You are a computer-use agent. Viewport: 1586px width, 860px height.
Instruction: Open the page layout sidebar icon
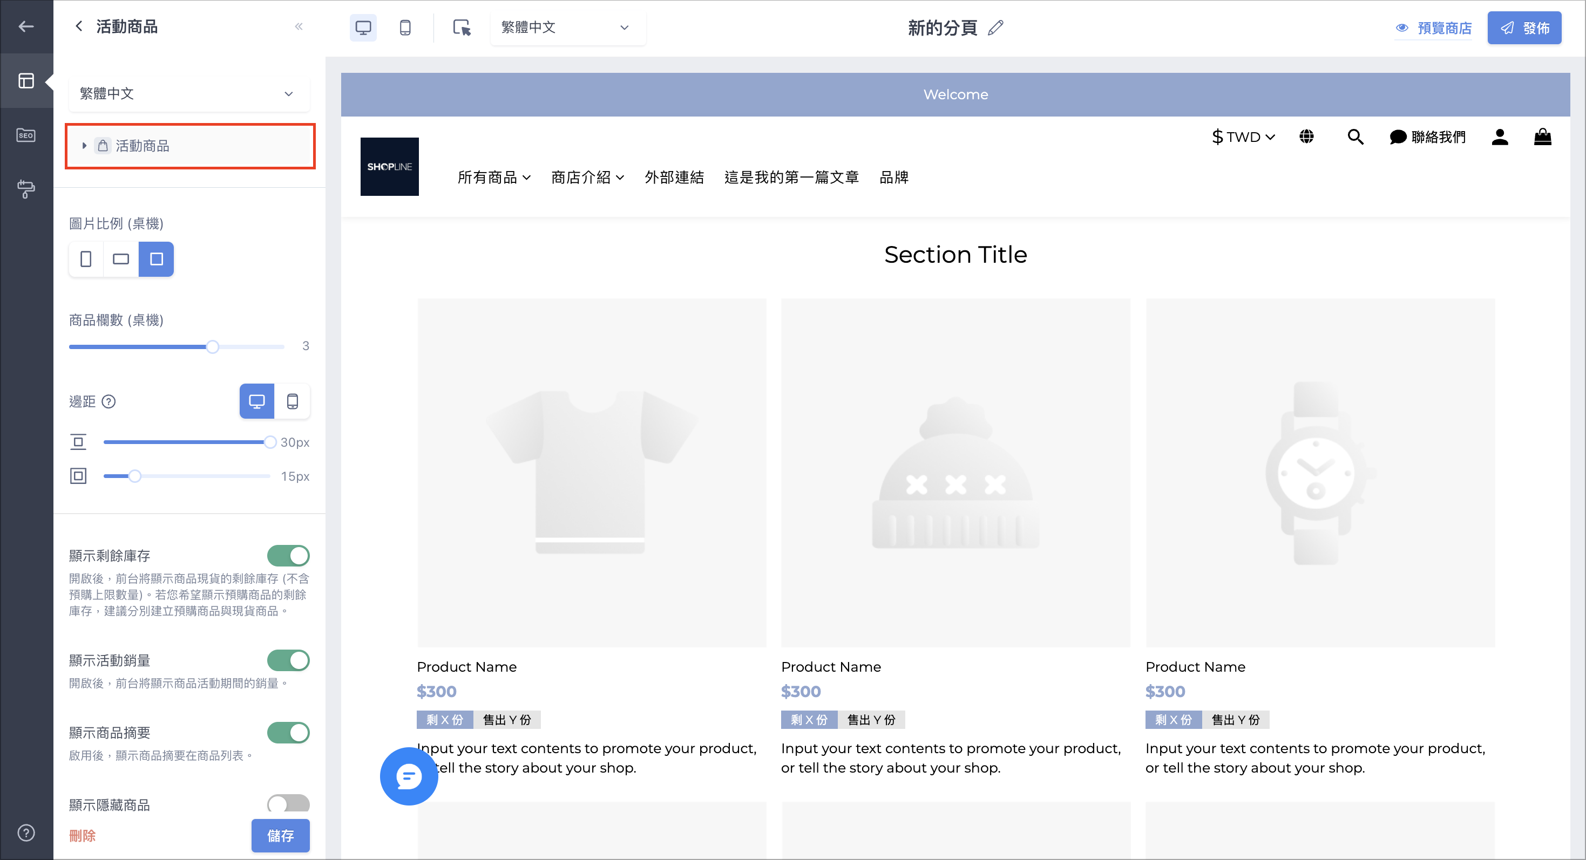26,80
